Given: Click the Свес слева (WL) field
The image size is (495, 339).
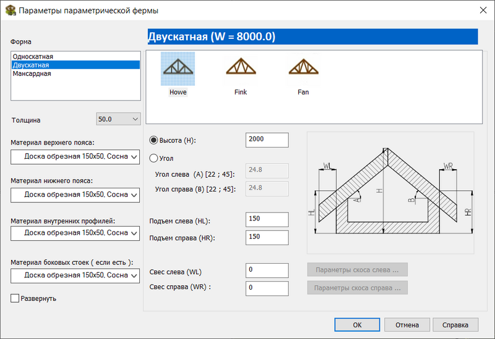Looking at the screenshot, I should tap(267, 270).
